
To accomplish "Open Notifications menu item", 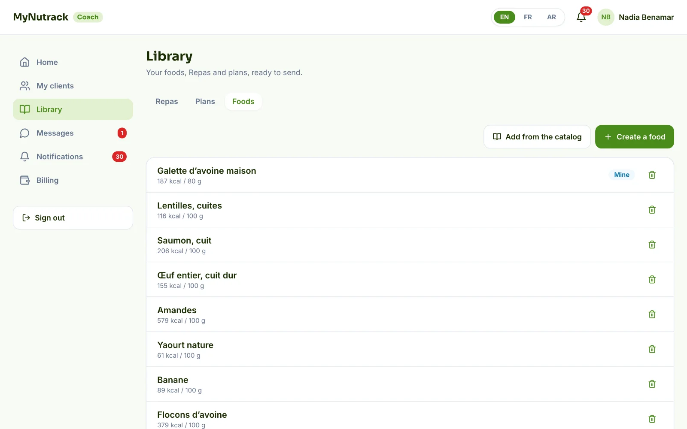I will click(x=73, y=157).
